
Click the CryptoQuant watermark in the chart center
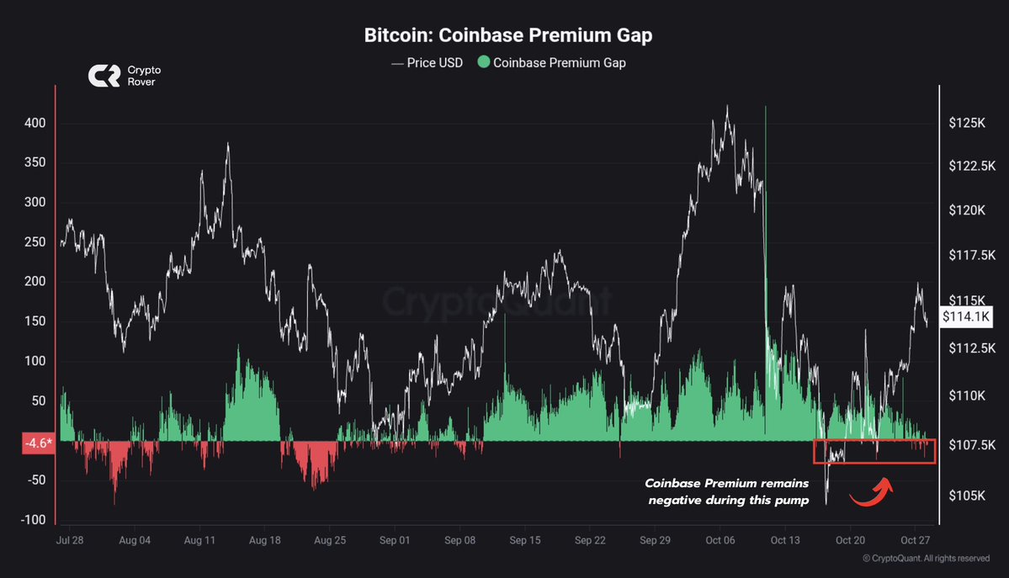(497, 302)
